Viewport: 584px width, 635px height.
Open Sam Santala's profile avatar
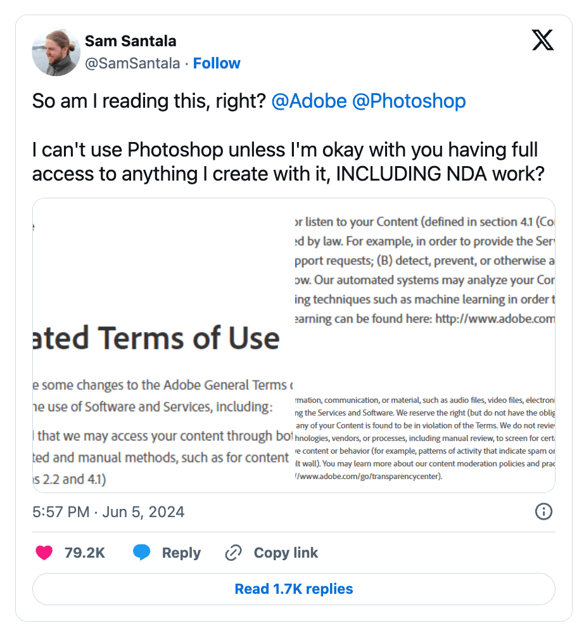point(56,52)
